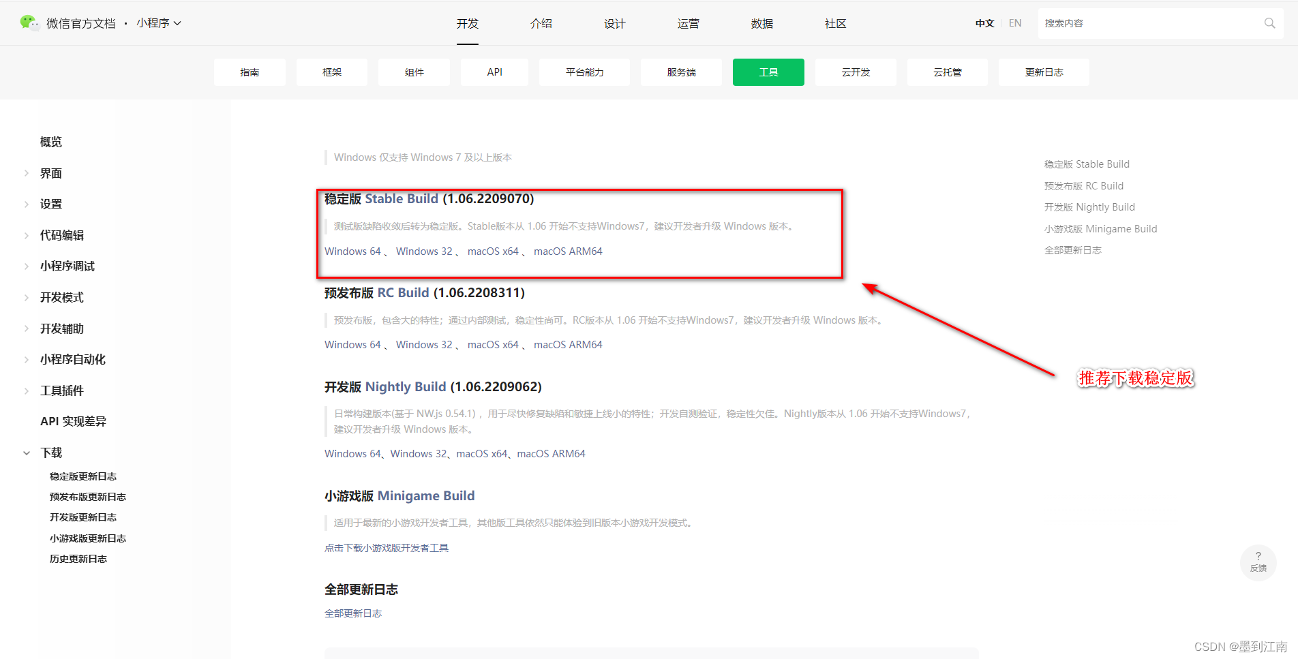The image size is (1298, 659).
Task: Download RC Build Windows 64
Action: click(352, 345)
